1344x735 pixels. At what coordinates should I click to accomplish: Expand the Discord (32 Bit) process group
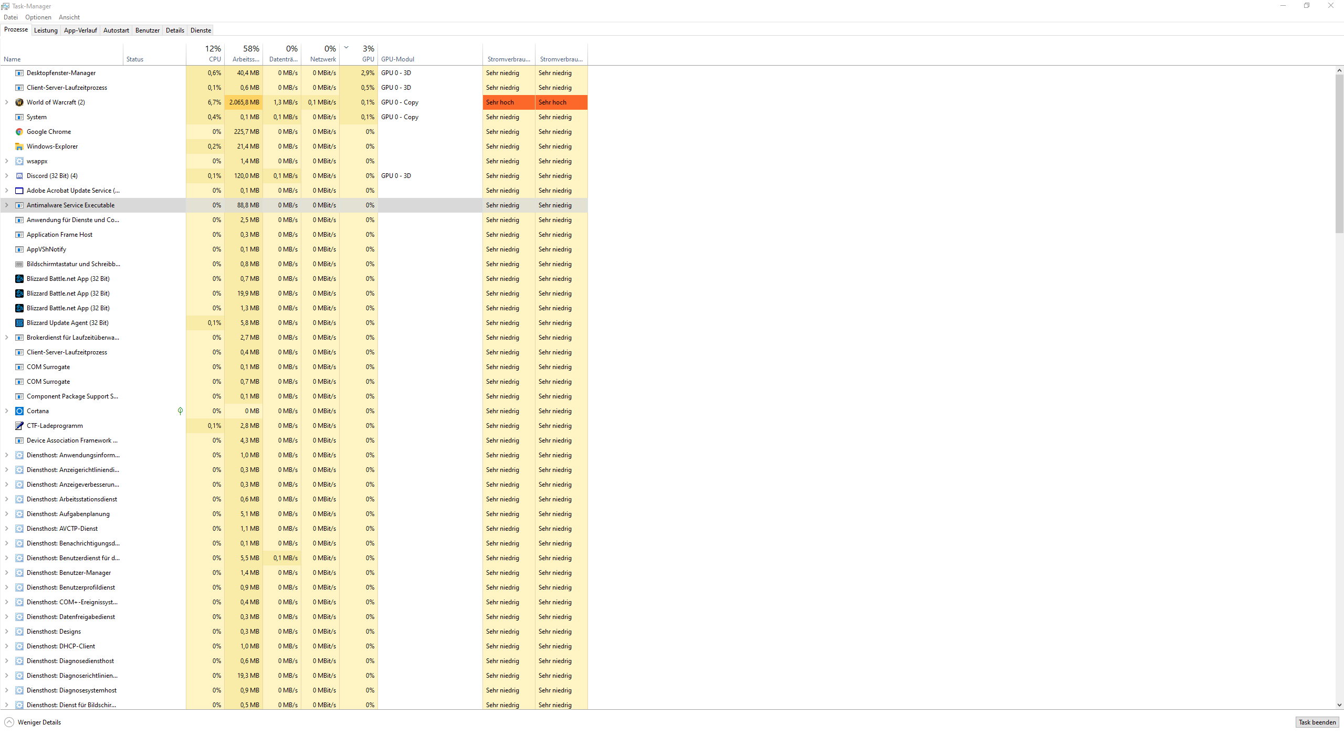6,176
